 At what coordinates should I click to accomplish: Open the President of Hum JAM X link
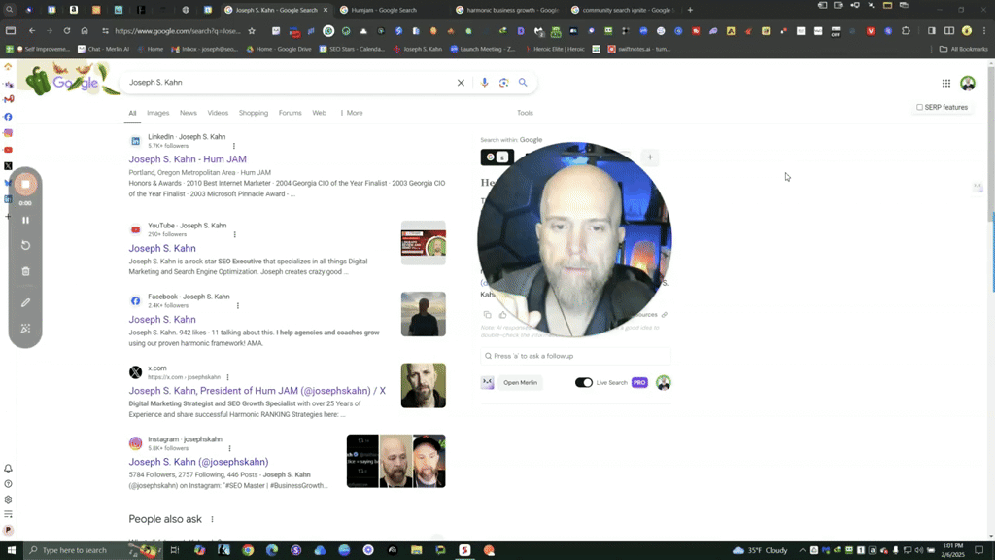[x=257, y=391]
